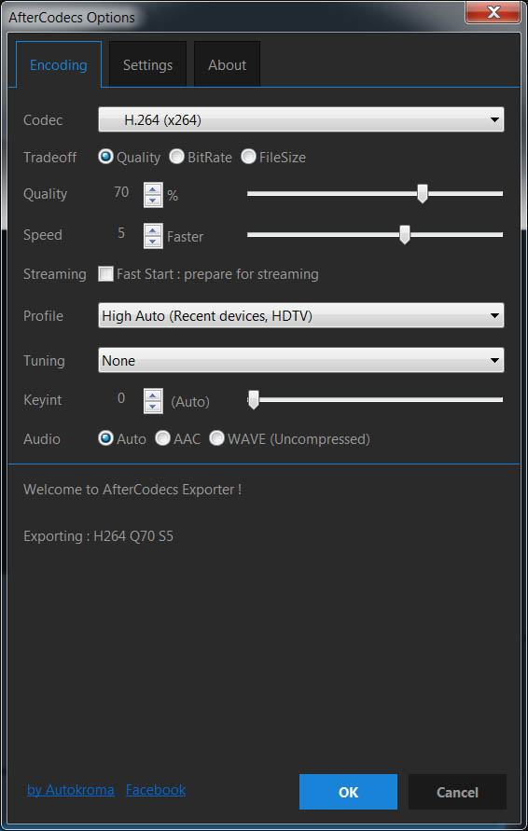
Task: Enable Fast Start streaming checkbox
Action: click(x=106, y=274)
